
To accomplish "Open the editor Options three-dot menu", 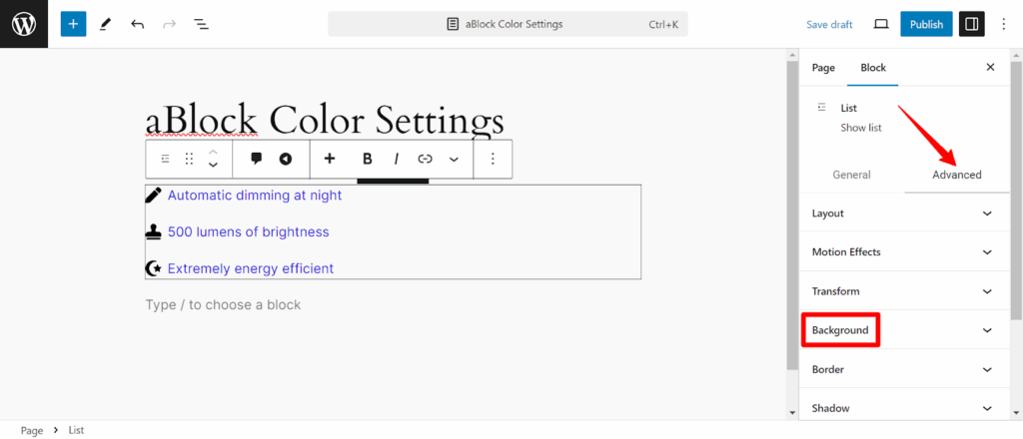I will [x=1004, y=24].
